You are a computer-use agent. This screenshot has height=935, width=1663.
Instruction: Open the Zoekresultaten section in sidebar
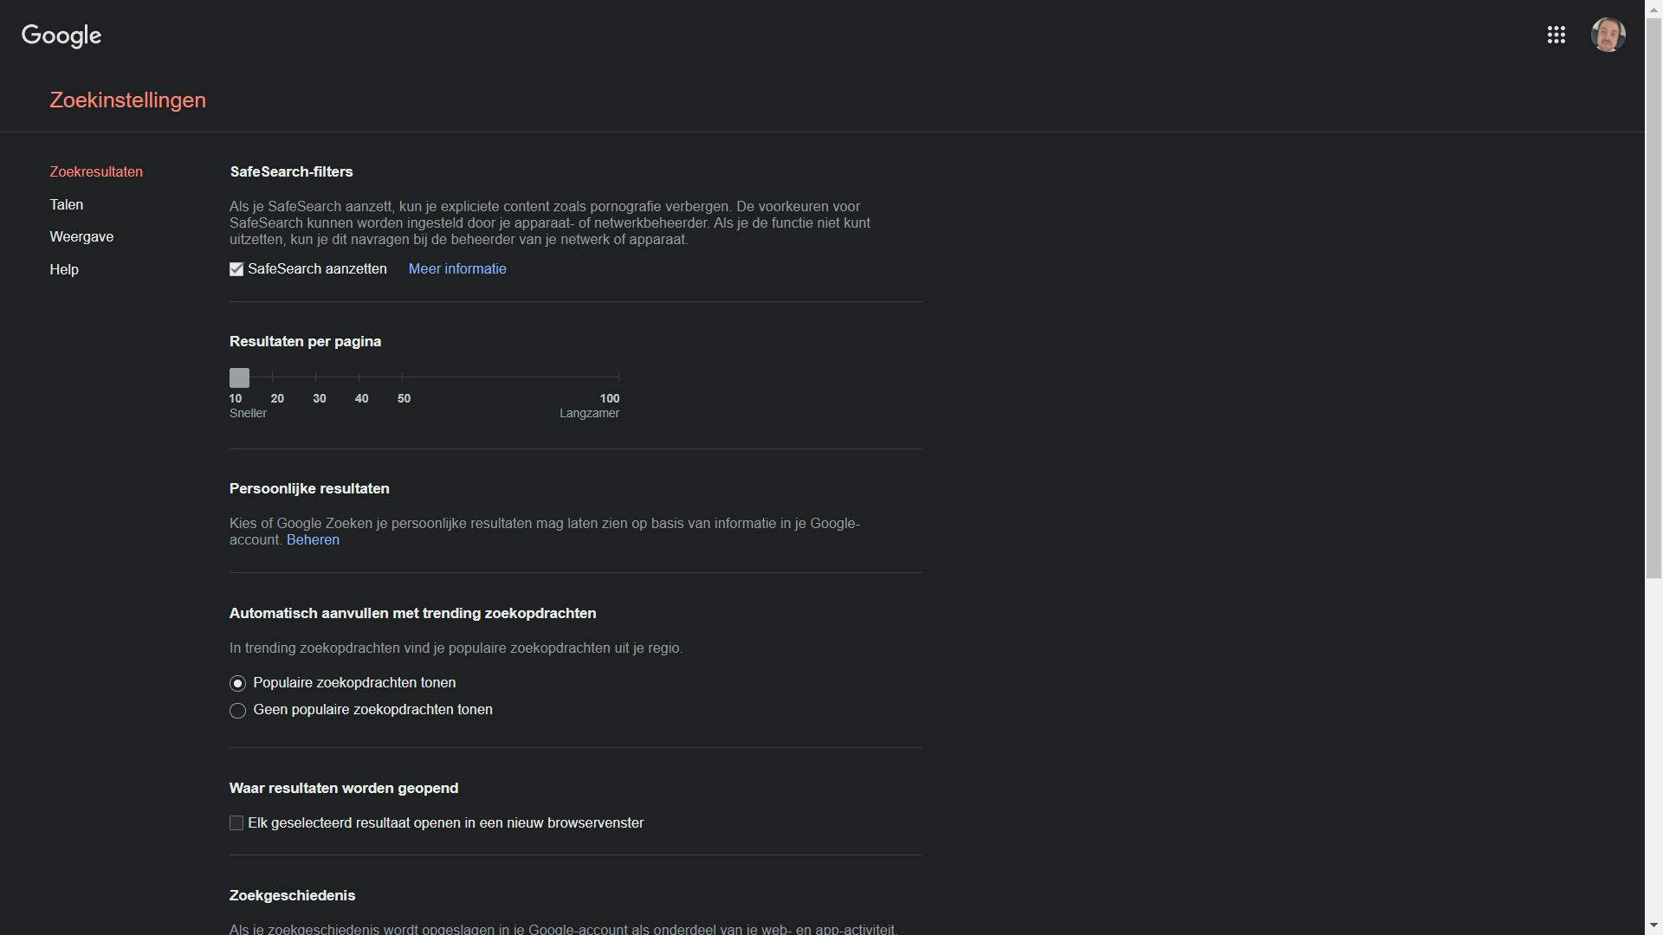point(96,171)
